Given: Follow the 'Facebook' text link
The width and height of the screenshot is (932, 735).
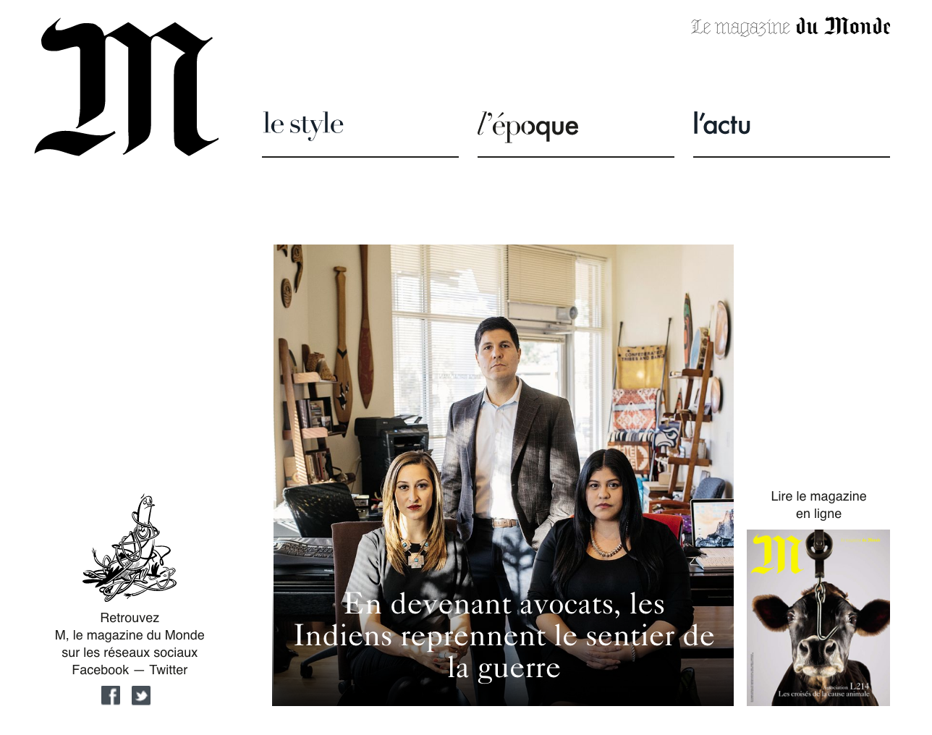Looking at the screenshot, I should click(x=100, y=670).
